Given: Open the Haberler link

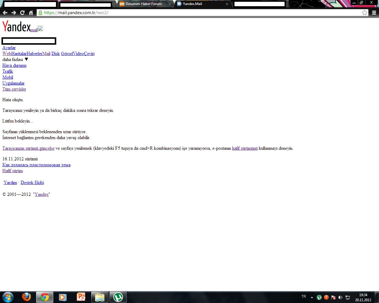Looking at the screenshot, I should click(34, 54).
